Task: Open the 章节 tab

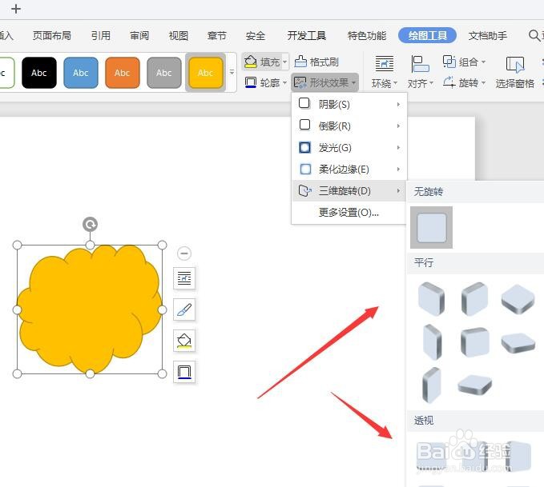Action: click(x=217, y=35)
